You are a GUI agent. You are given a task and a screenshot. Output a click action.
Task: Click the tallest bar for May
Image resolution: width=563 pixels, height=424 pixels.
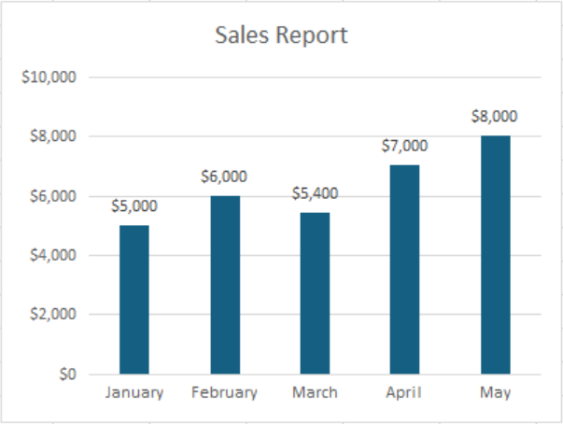(496, 254)
